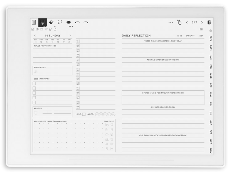
Task: Tap the 07 am schedule line
Action: pos(95,41)
